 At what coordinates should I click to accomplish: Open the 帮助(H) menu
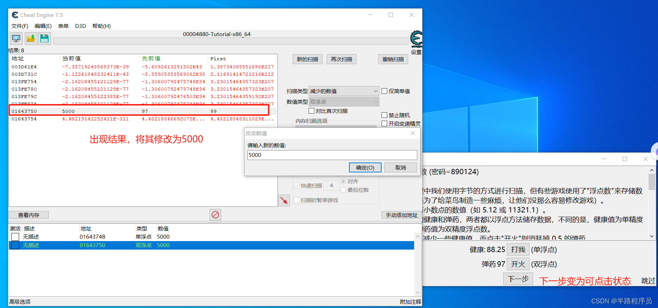102,26
